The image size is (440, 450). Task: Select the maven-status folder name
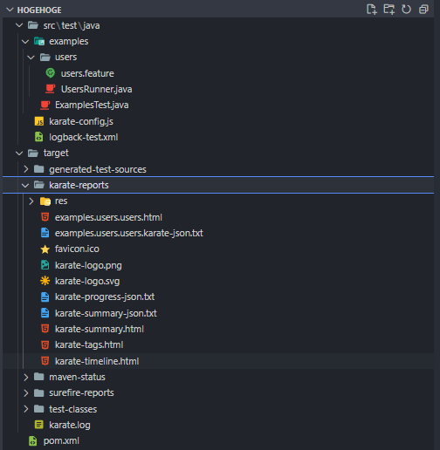click(x=77, y=377)
